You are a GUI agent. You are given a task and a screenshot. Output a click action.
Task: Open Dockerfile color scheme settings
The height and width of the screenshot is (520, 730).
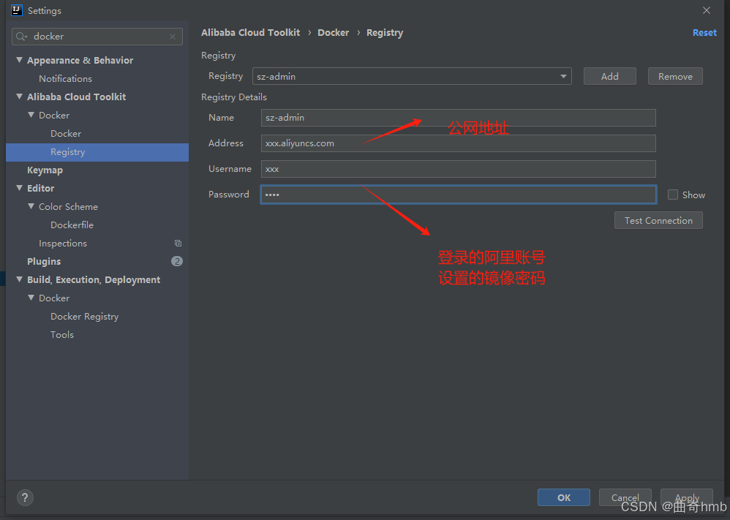(72, 225)
